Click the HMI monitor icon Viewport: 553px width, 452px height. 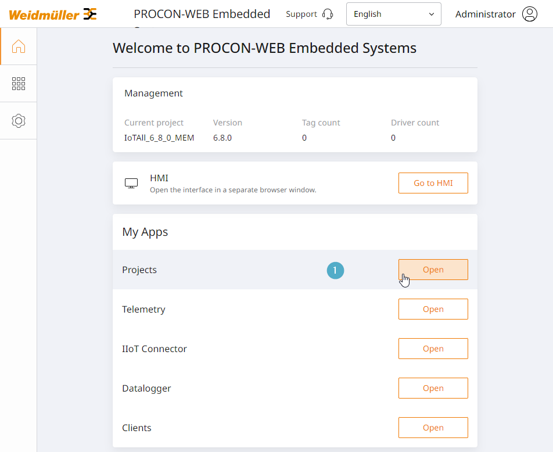coord(131,183)
